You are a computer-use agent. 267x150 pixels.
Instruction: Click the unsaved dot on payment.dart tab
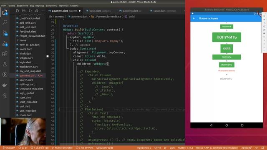coord(80,11)
